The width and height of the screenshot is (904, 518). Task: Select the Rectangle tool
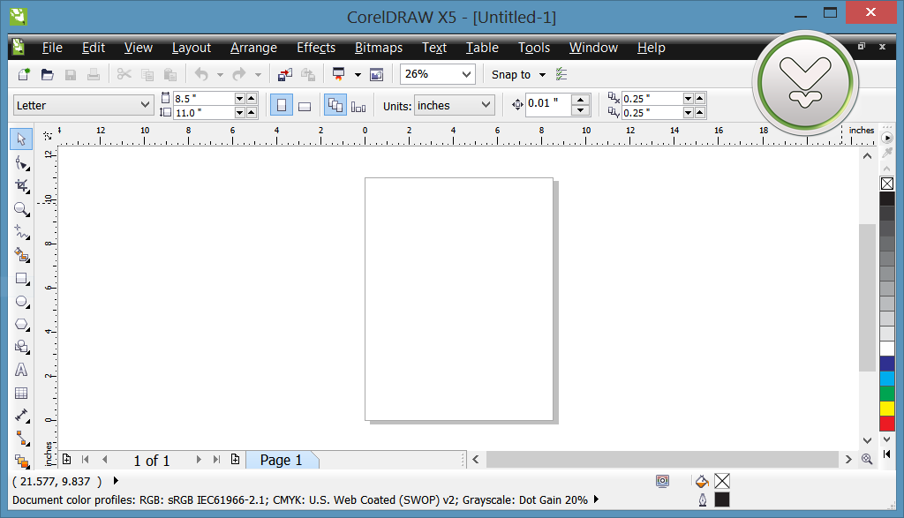click(21, 279)
